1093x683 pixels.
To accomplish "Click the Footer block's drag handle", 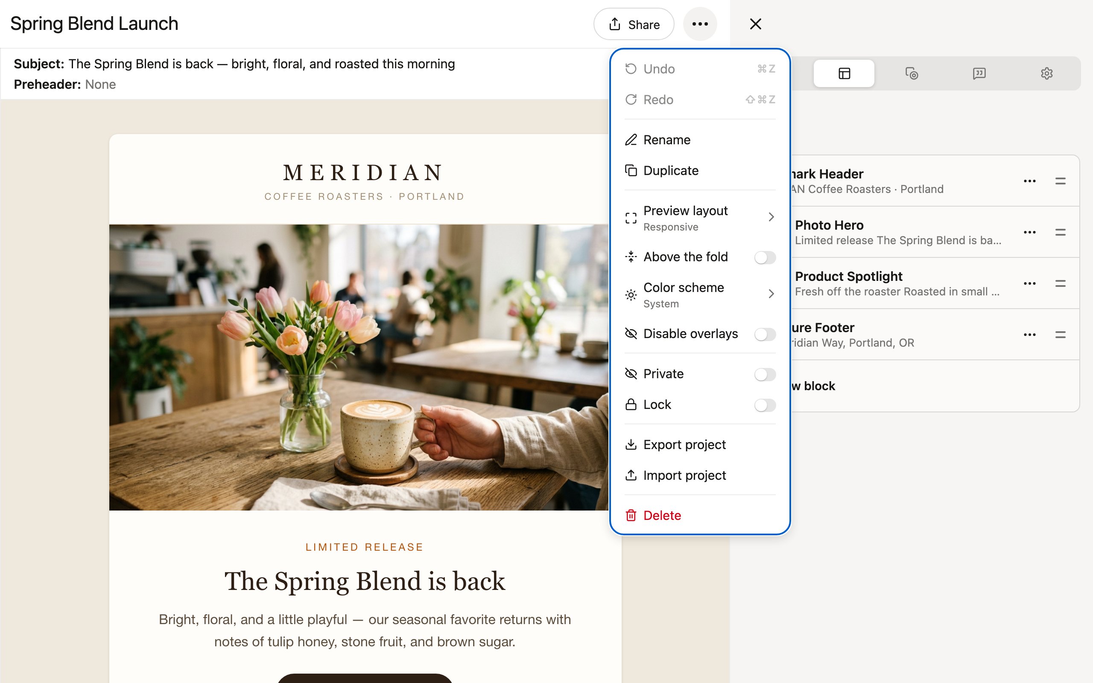I will [x=1060, y=335].
